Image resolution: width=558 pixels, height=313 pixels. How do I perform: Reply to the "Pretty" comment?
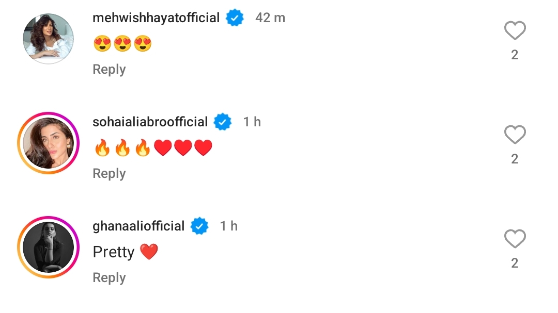109,278
